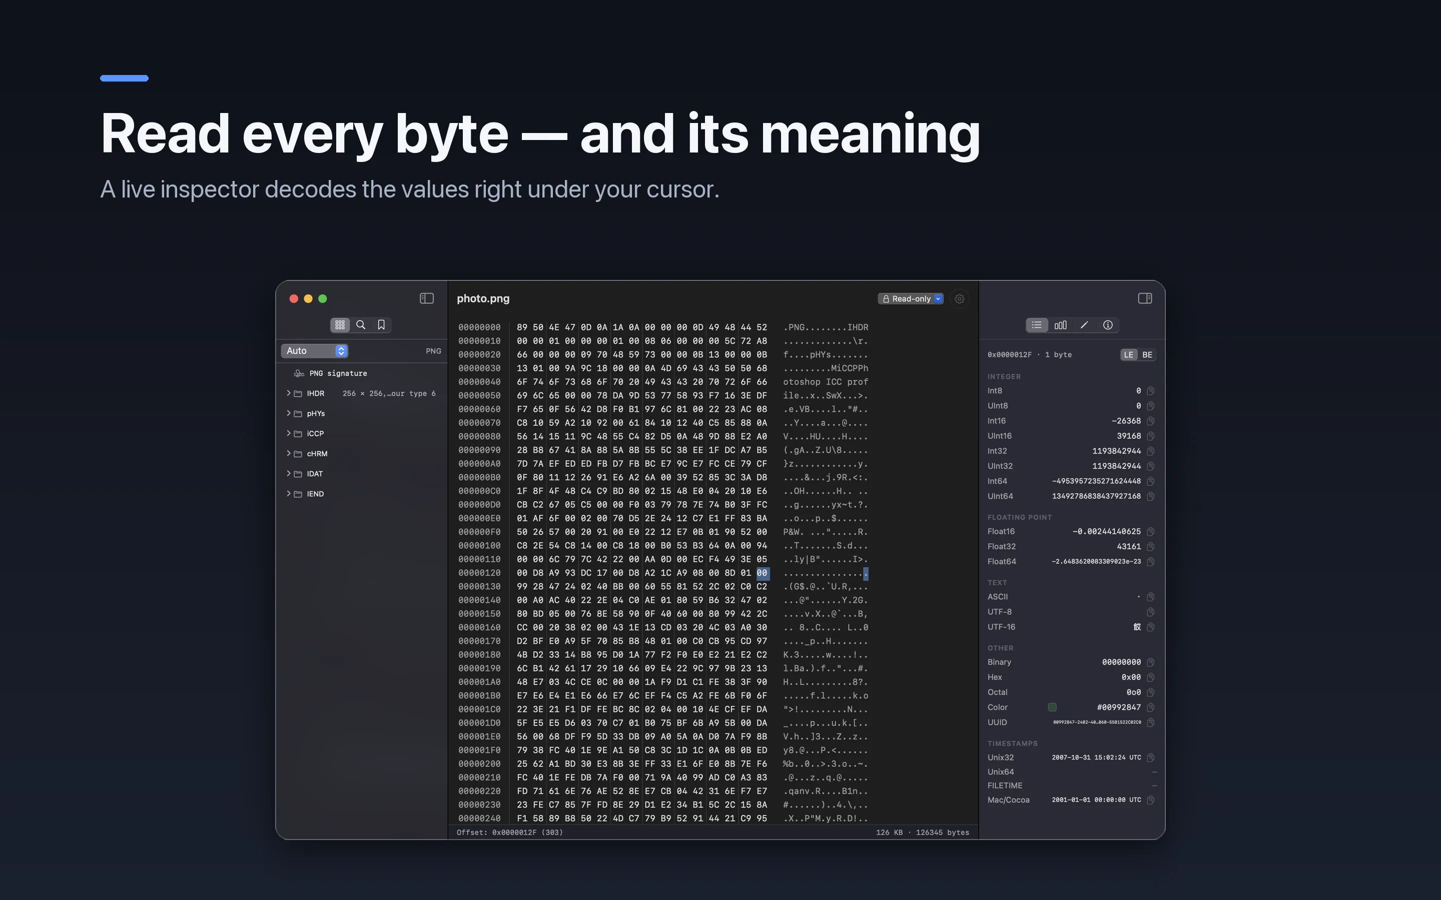Screen dimensions: 1441x900
Task: Expand the iCCP chunk chevron
Action: click(x=289, y=433)
